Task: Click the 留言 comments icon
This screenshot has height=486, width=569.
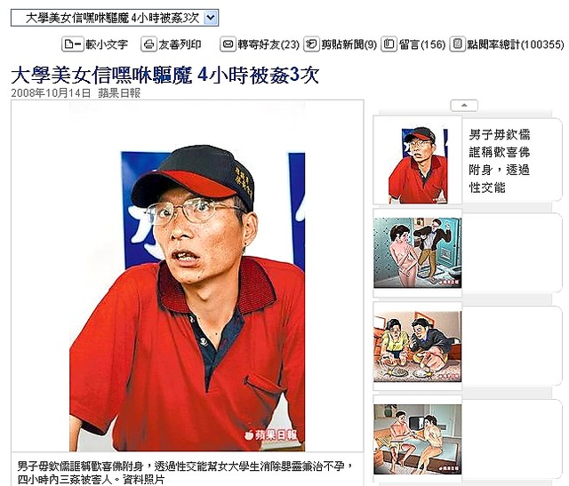Action: [x=389, y=44]
